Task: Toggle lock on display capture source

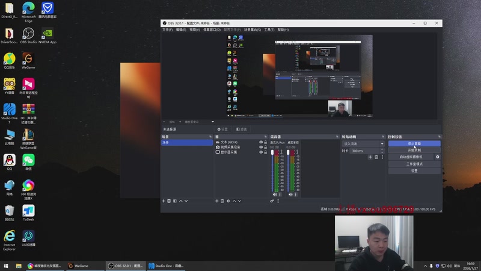Action: [266, 152]
